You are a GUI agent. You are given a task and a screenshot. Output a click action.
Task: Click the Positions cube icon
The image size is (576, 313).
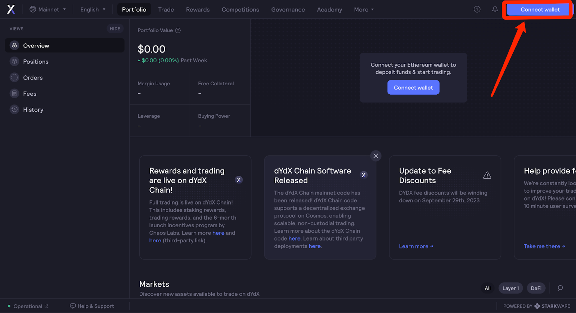[x=14, y=62]
